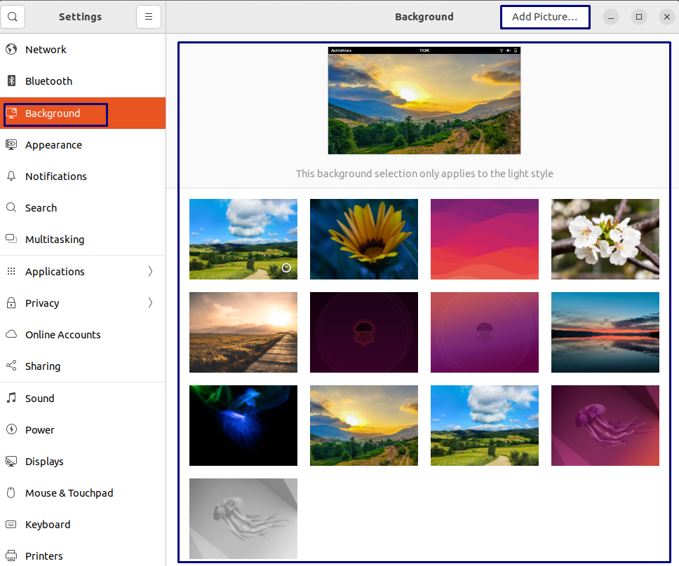Click the Appearance monitor icon
The height and width of the screenshot is (566, 679).
click(x=11, y=144)
